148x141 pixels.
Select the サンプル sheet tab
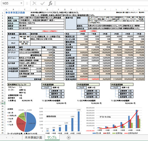(x=52, y=138)
